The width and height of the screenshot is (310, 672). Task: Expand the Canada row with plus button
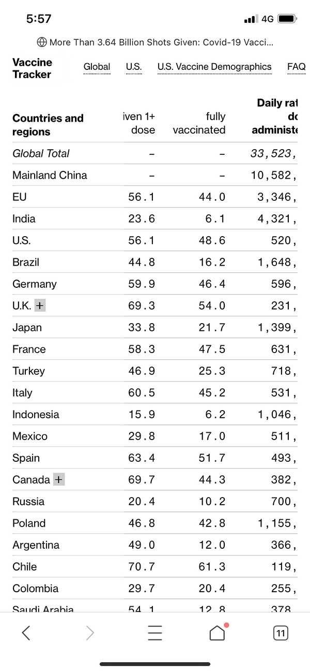coord(59,479)
